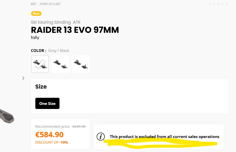The width and height of the screenshot is (236, 152).
Task: Click the Discount of -10% label
Action: [52, 142]
